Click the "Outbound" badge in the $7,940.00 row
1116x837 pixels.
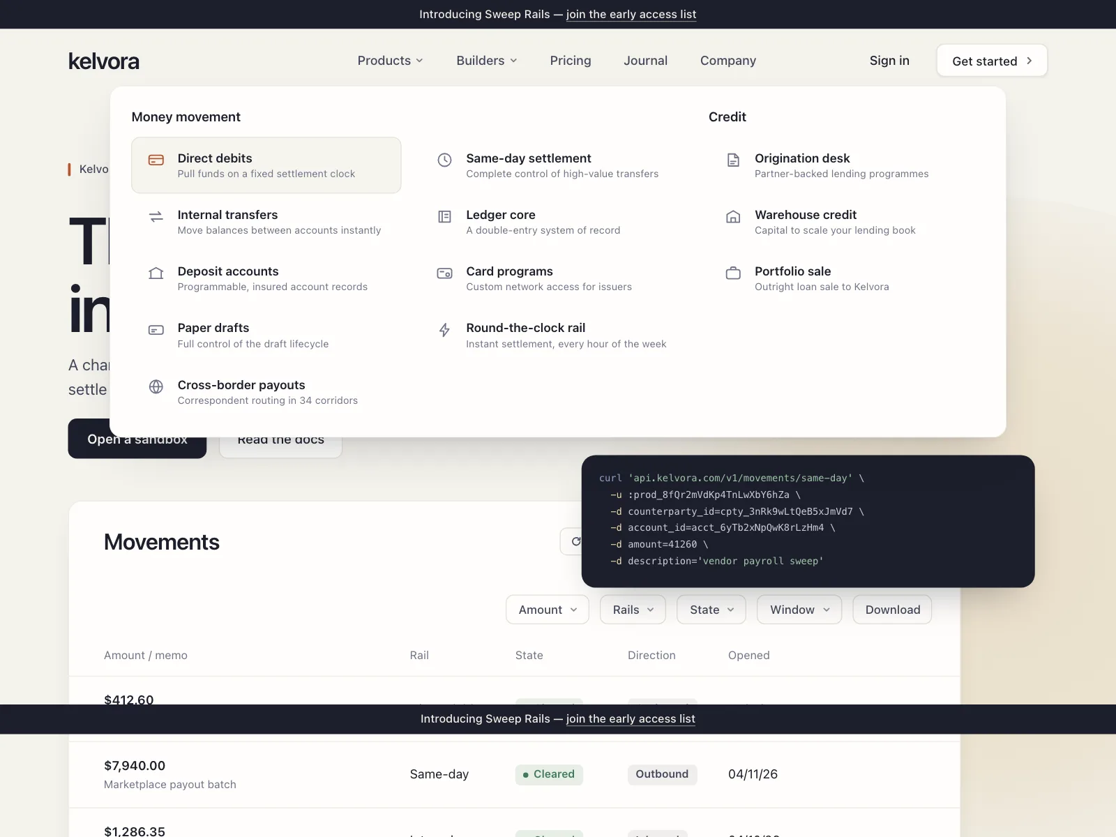pyautogui.click(x=662, y=774)
